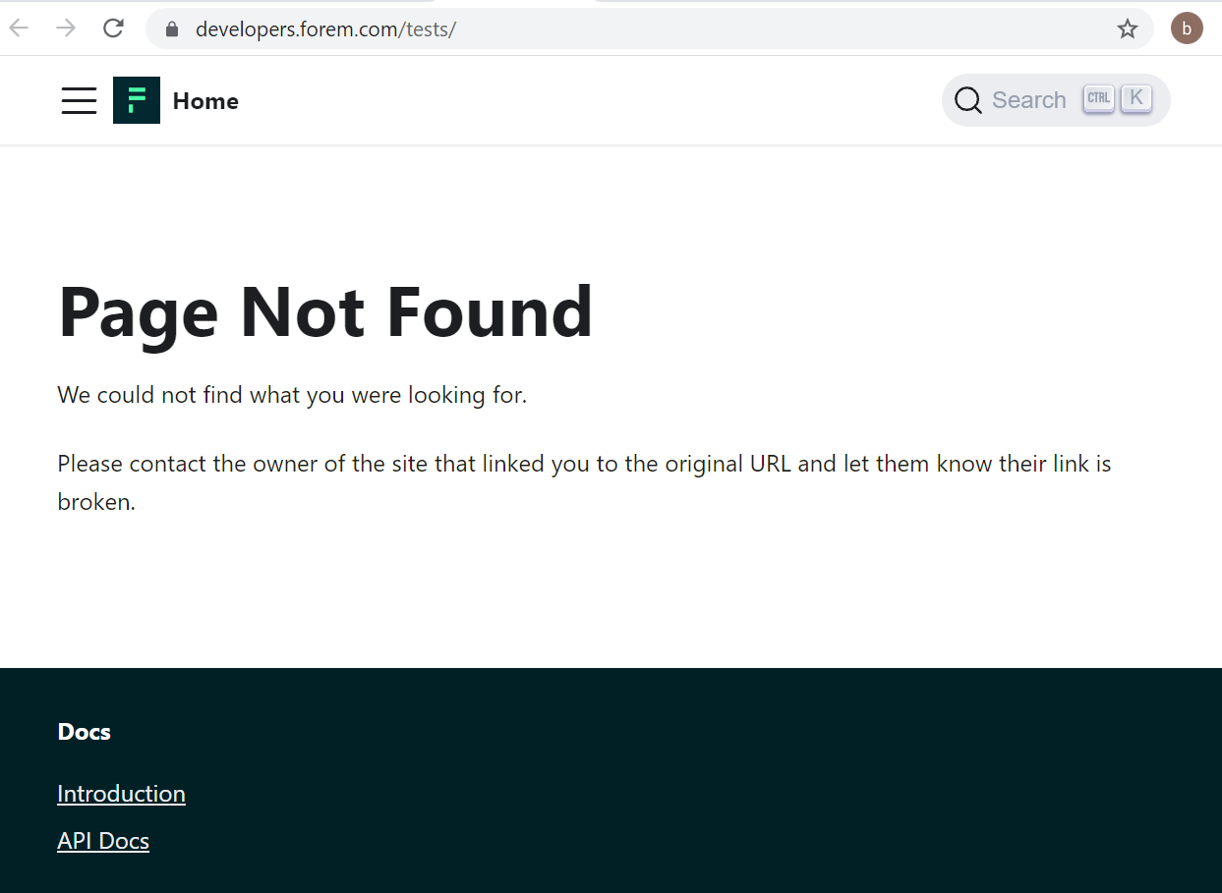Screen dimensions: 1222x893
Task: Click the CTRL key badge in search
Action: pyautogui.click(x=1098, y=98)
